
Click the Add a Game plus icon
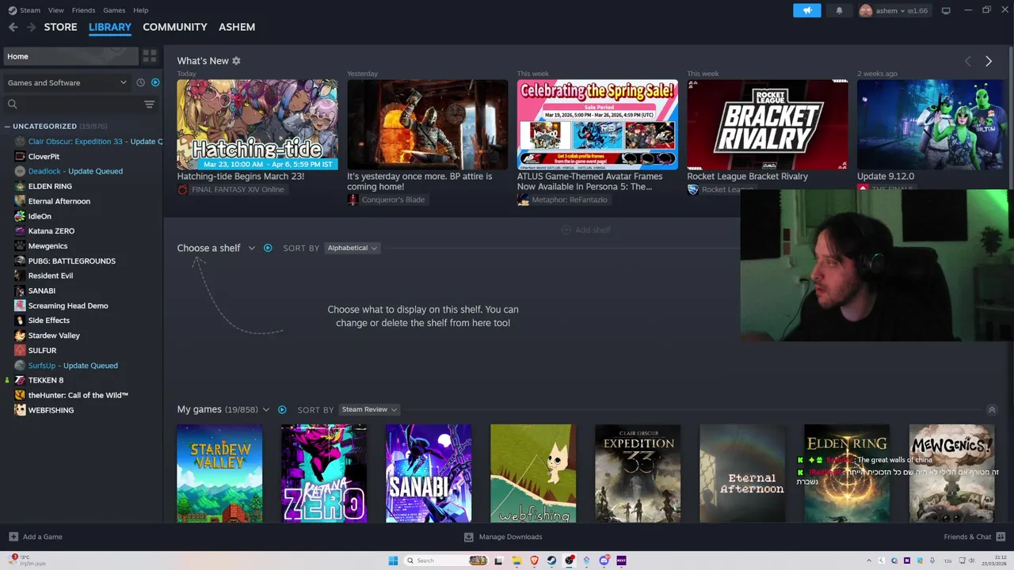click(13, 537)
